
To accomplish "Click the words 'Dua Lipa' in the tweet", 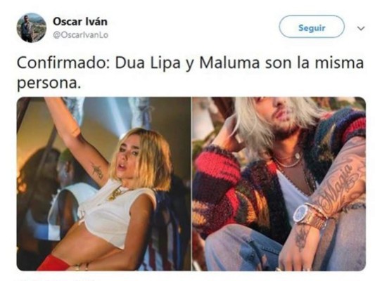I will (x=148, y=63).
